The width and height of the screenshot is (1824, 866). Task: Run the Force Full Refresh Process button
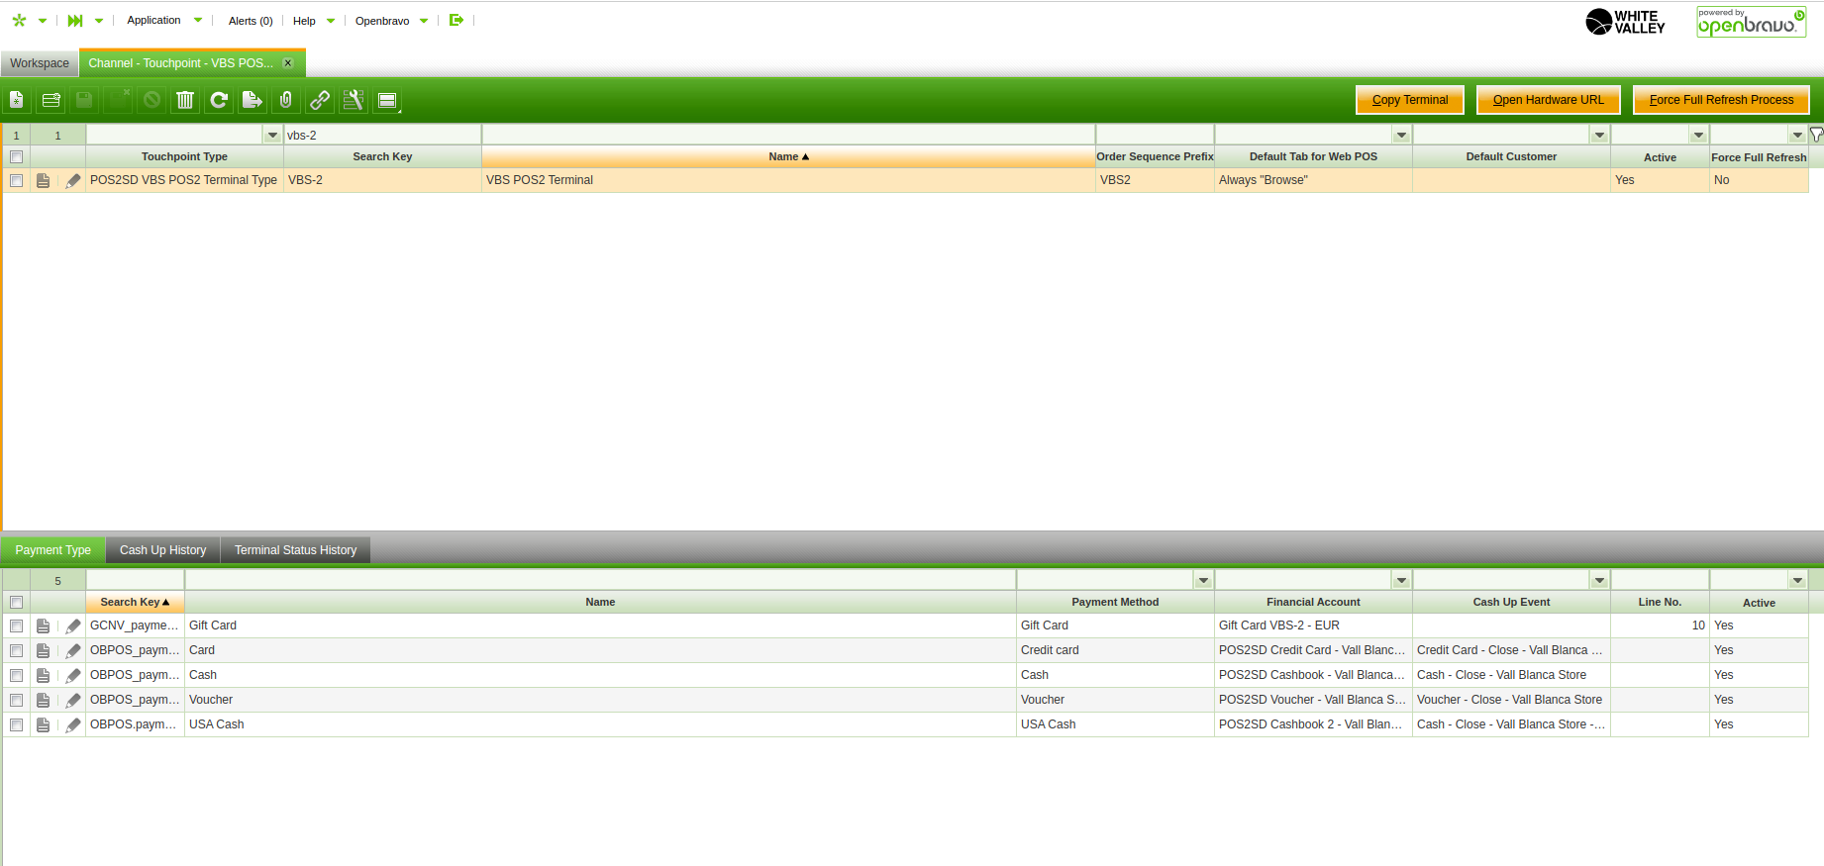coord(1721,100)
